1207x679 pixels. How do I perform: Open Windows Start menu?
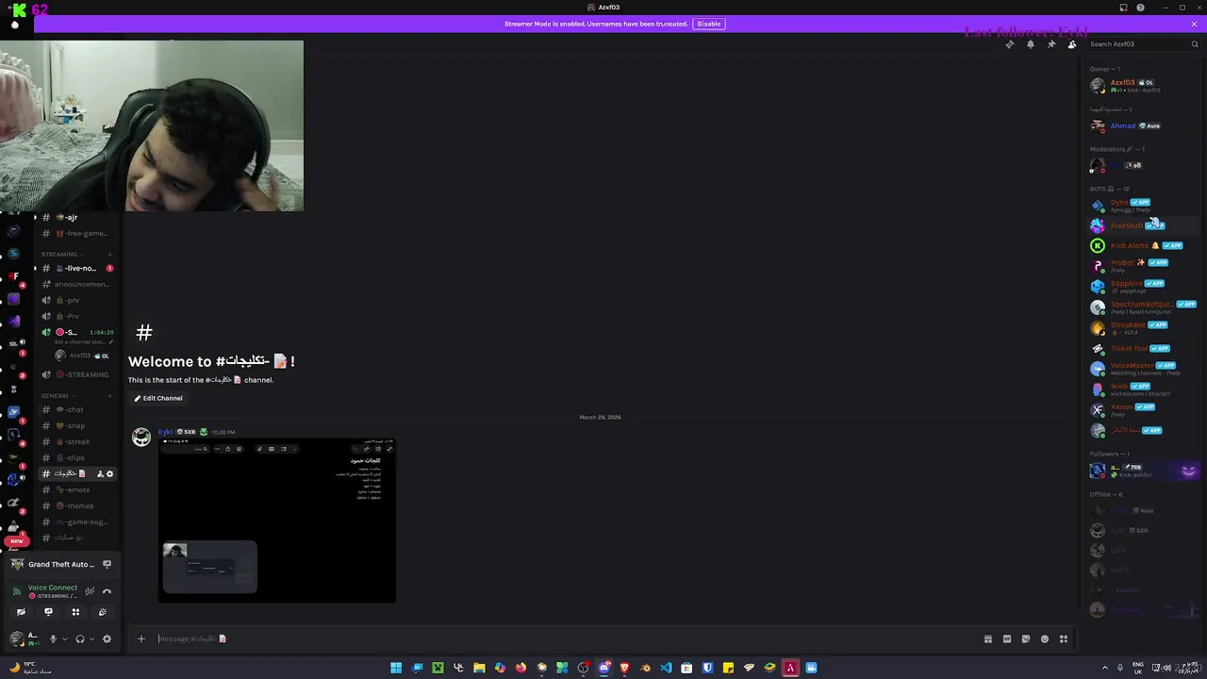click(396, 668)
